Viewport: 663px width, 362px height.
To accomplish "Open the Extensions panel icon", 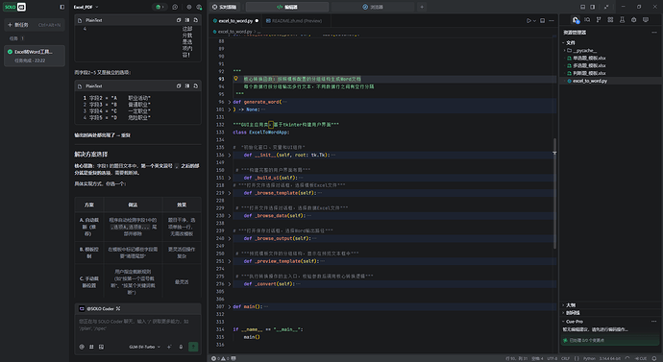I will [610, 20].
